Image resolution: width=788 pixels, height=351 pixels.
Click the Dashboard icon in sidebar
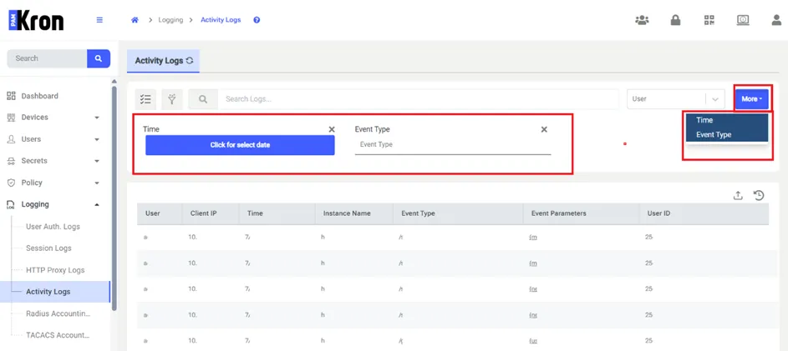(x=11, y=96)
